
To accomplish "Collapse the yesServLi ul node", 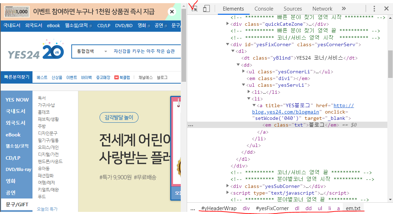I will (x=243, y=85).
